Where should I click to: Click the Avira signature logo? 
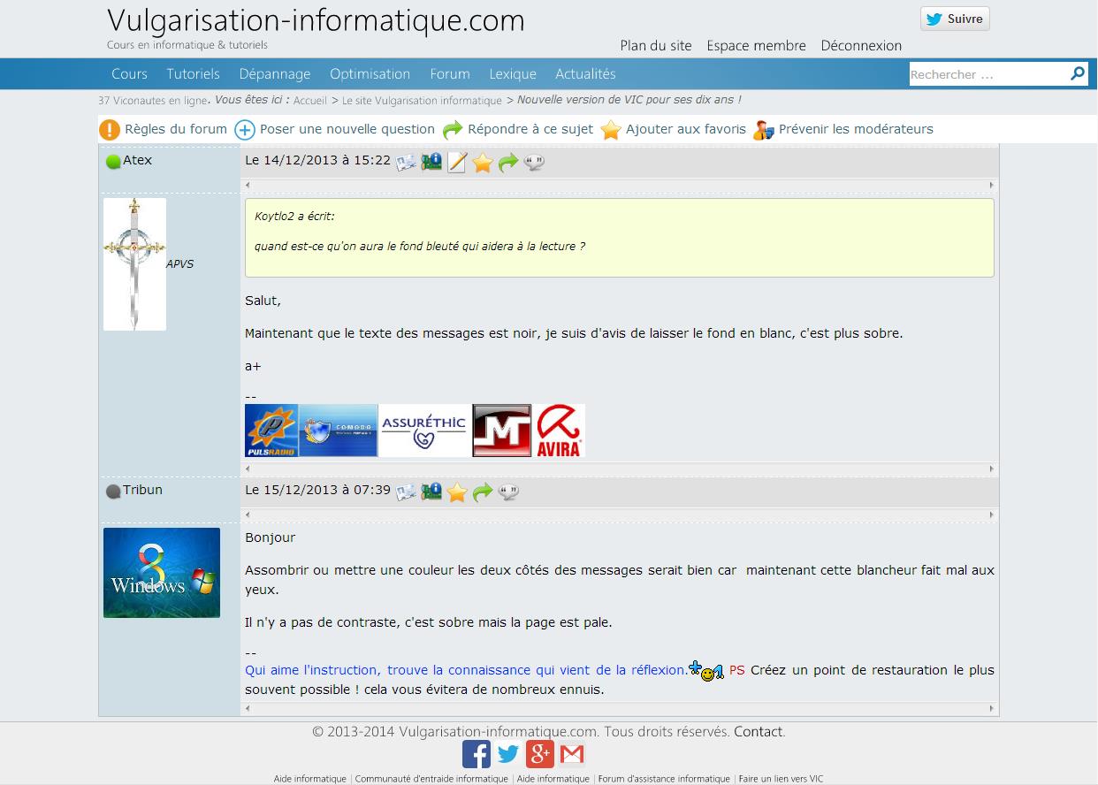559,431
